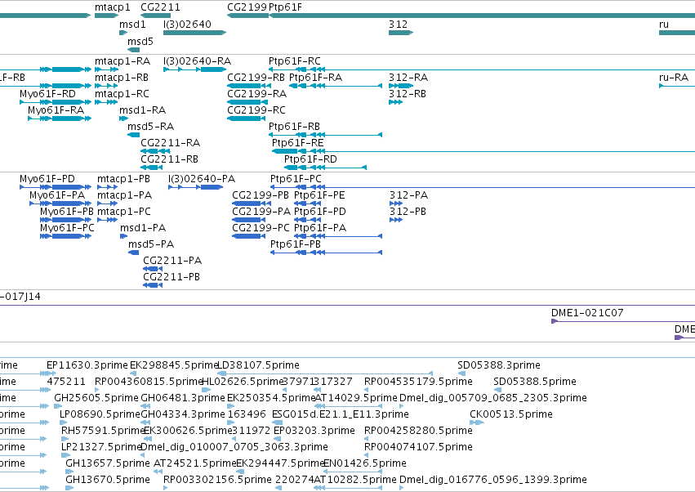Select protein Ptp61F-PC
This screenshot has height=492, width=695.
(296, 179)
